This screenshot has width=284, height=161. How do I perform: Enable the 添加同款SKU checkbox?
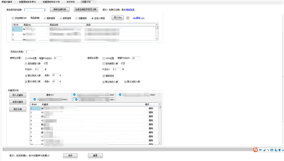point(13,18)
